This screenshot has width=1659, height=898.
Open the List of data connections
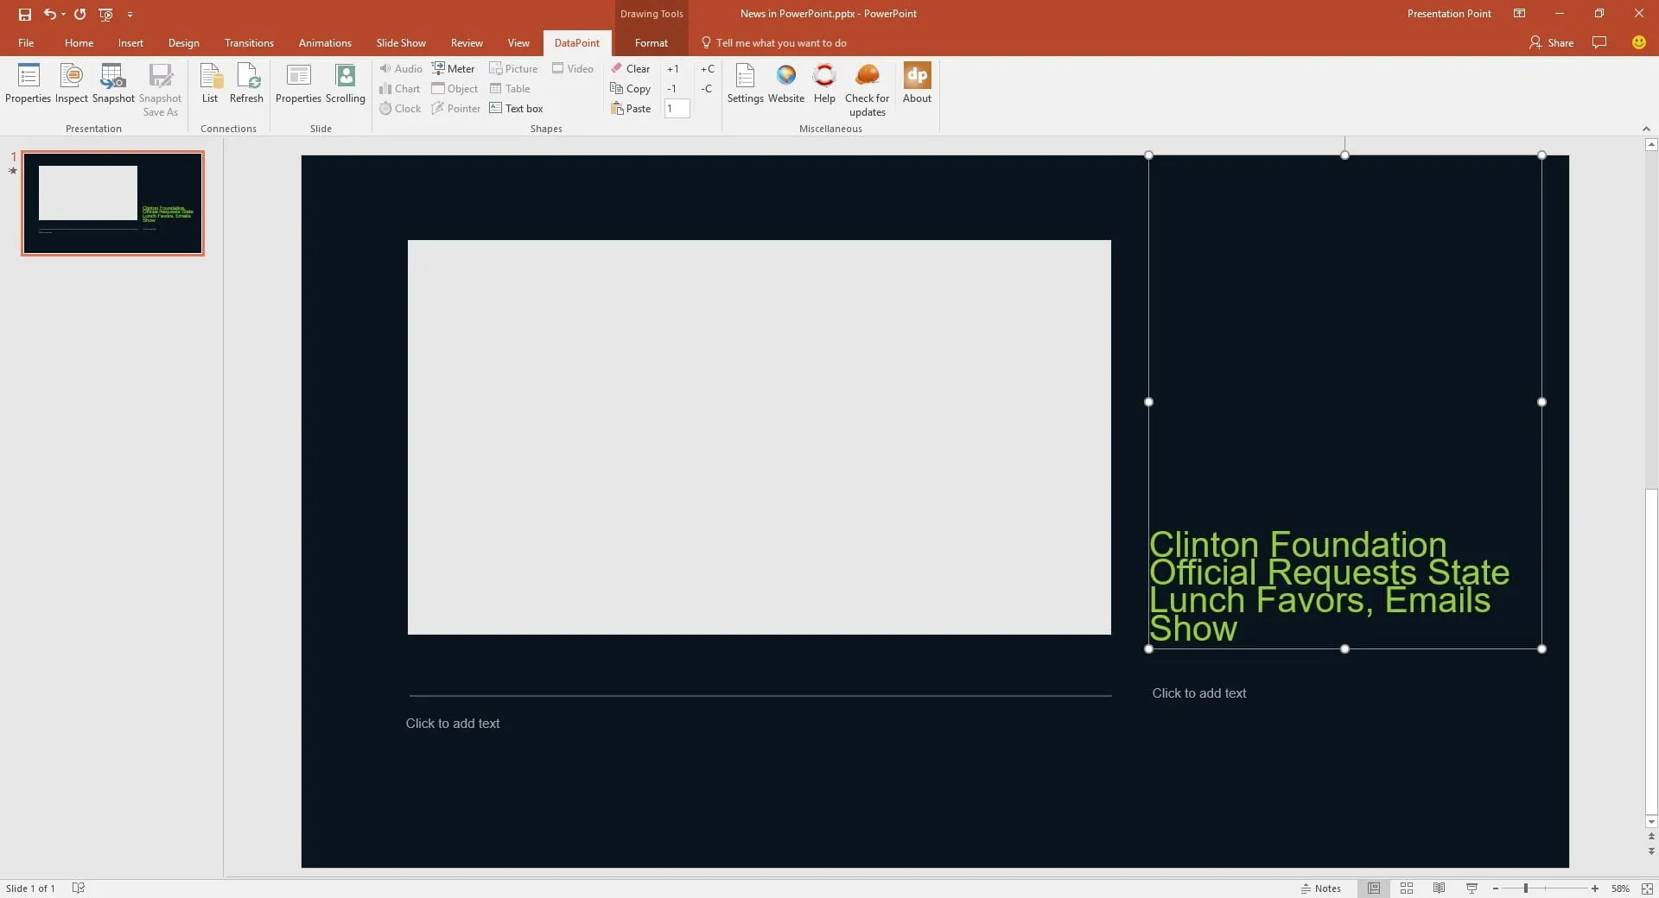point(209,84)
